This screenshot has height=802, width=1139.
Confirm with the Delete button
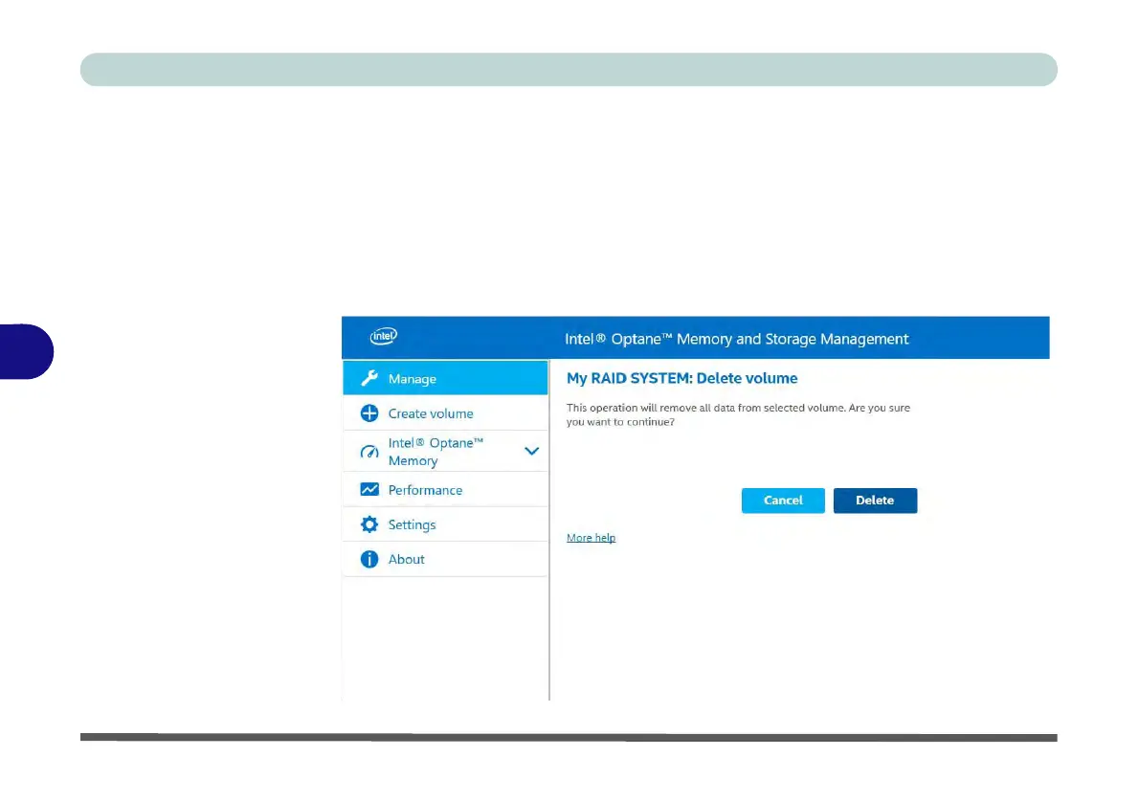pos(876,501)
